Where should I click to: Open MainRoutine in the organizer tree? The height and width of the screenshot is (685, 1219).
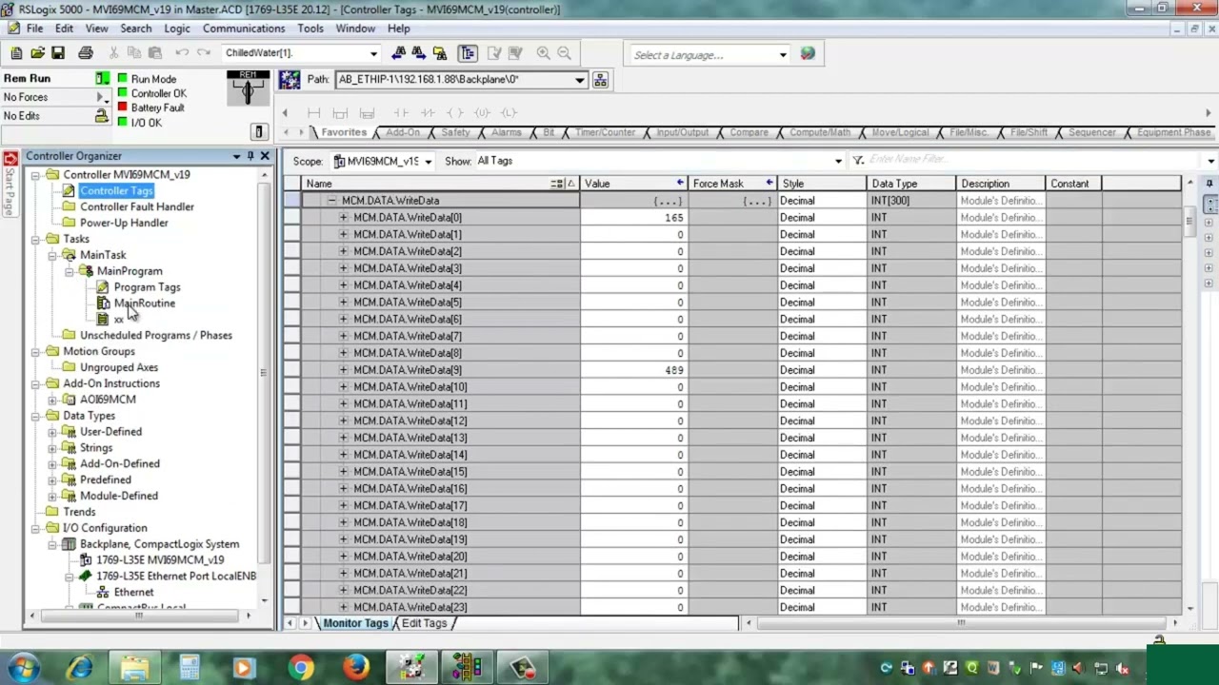click(145, 303)
